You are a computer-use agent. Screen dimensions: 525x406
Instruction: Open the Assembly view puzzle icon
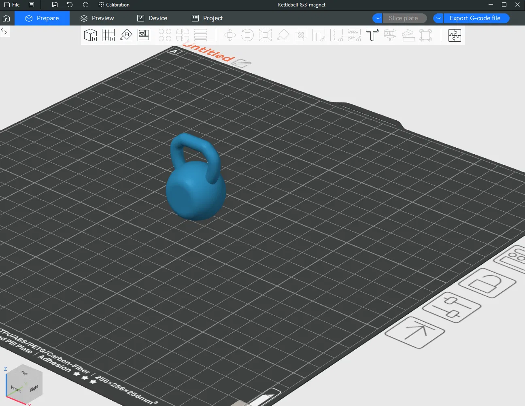(455, 35)
